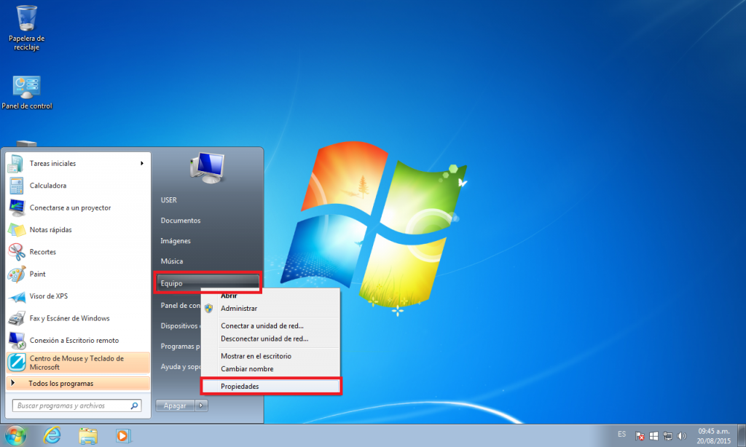Click the Fax y Escáner de Windows icon

click(17, 318)
